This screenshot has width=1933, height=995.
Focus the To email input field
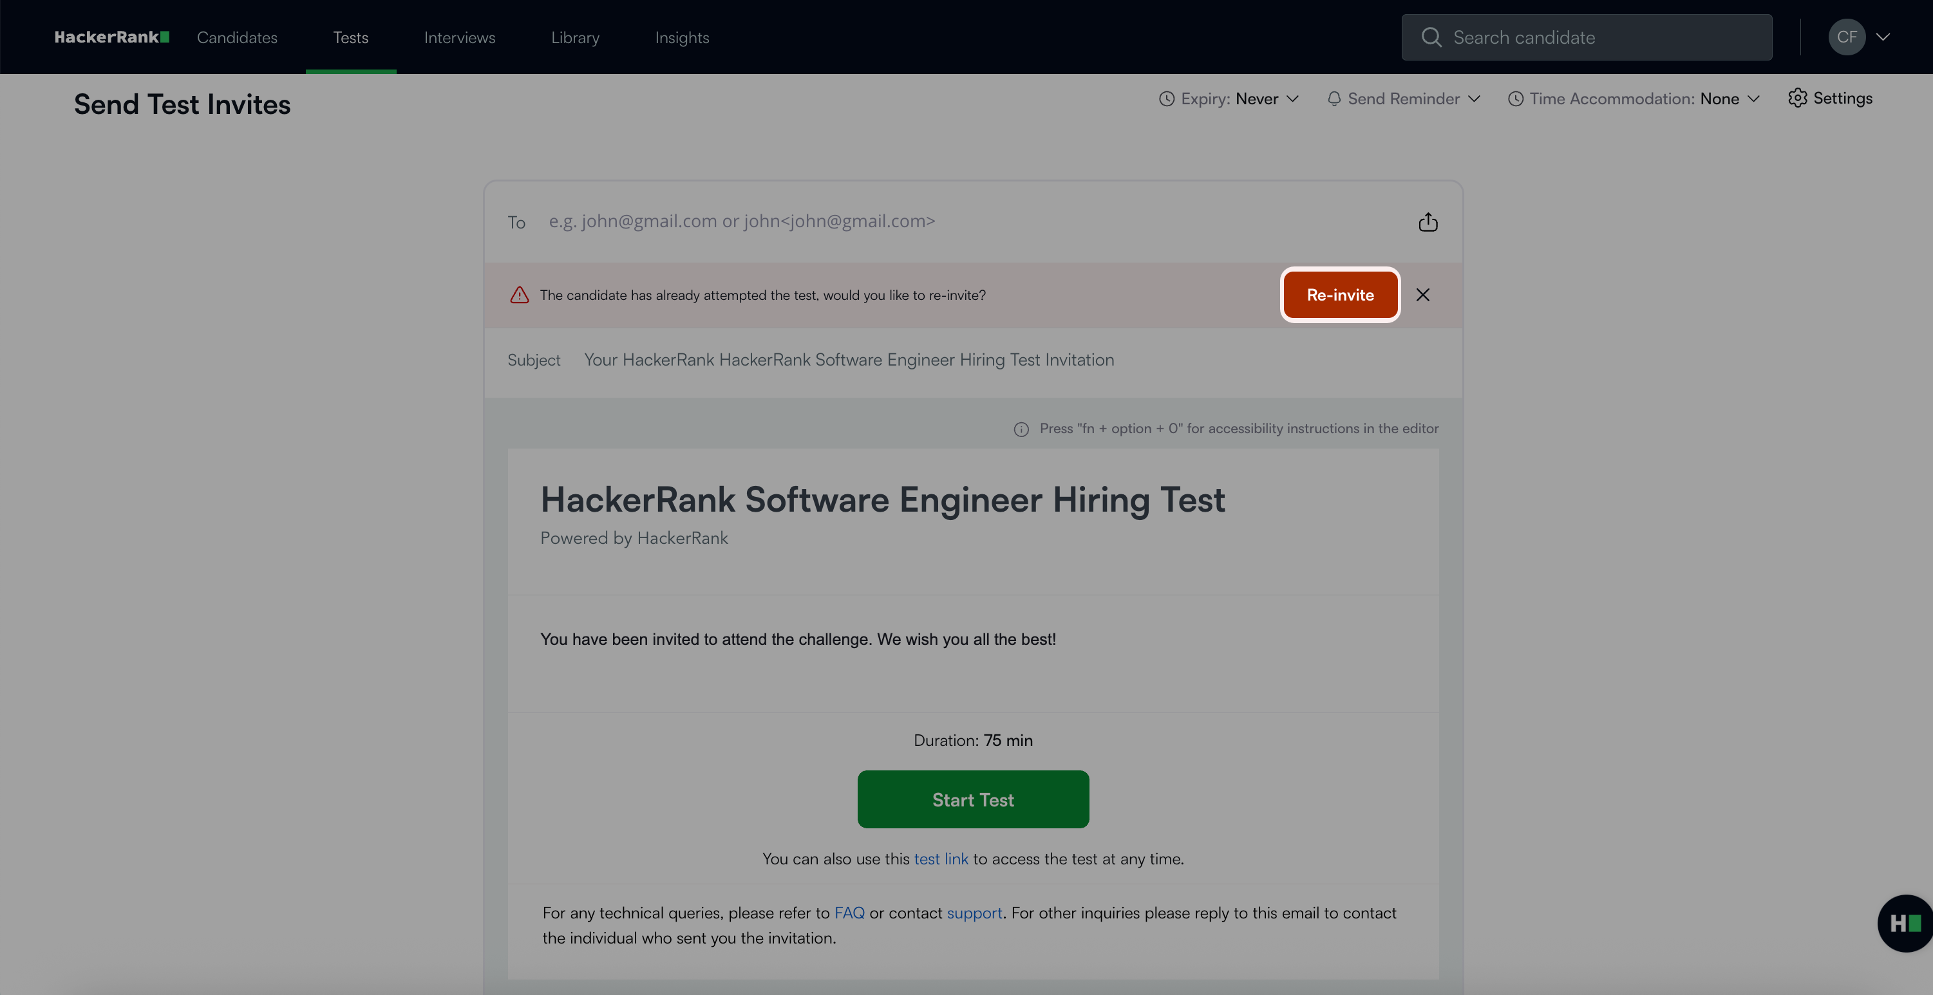(968, 221)
